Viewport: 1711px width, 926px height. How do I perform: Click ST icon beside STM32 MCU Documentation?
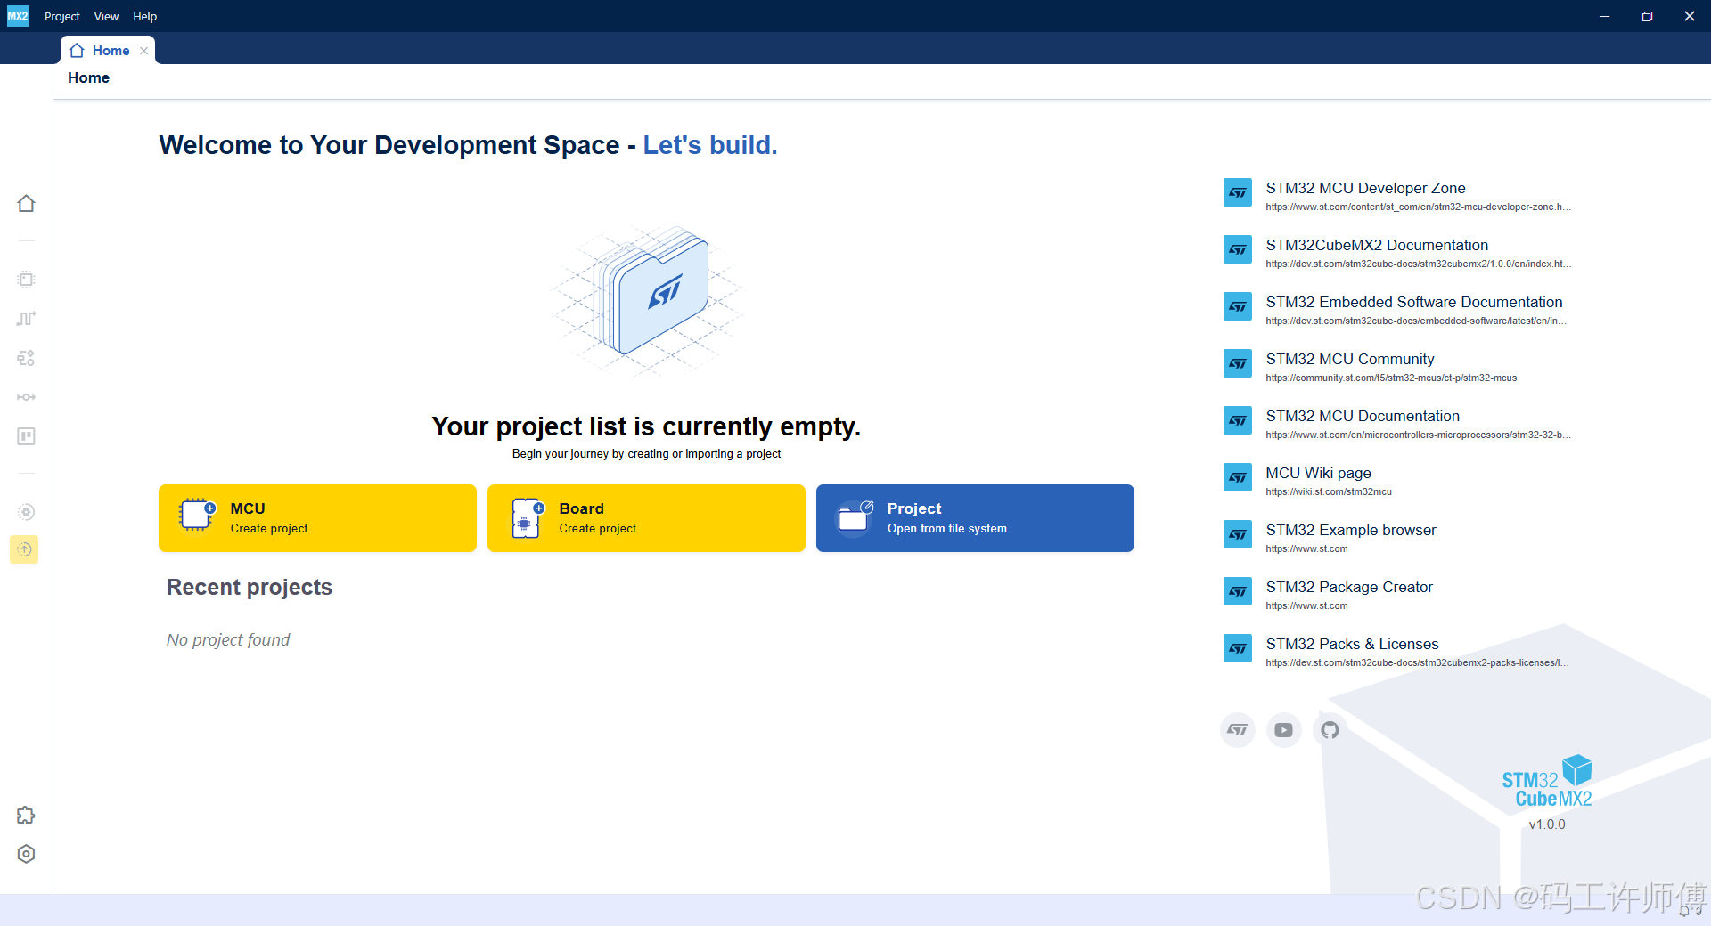click(1238, 420)
